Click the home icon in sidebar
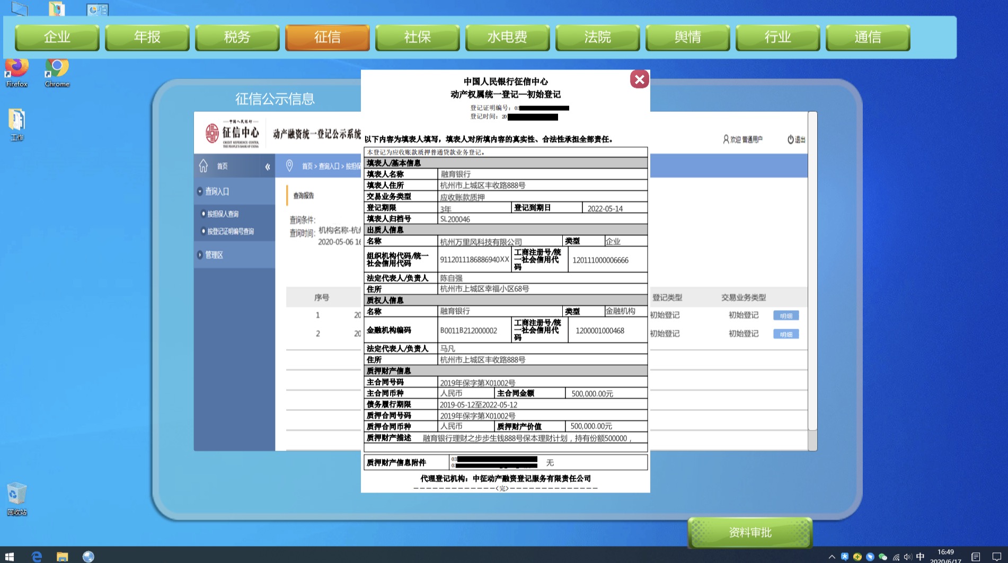Screen dimensions: 1008x563 (204, 166)
